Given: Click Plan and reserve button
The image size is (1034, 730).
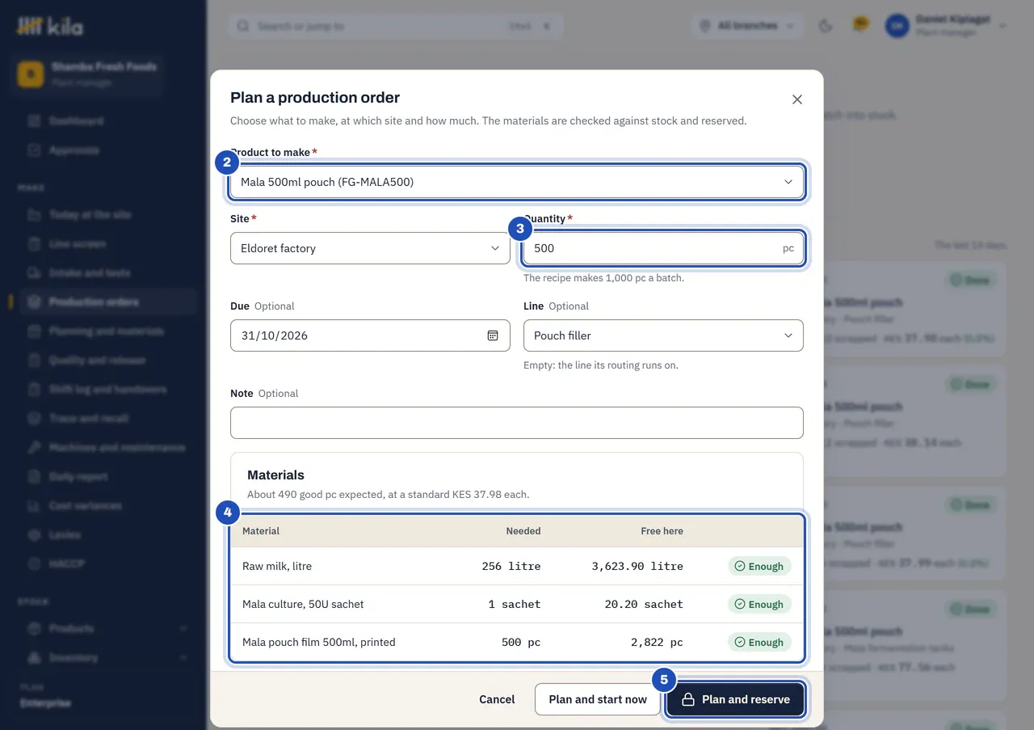Looking at the screenshot, I should coord(735,699).
